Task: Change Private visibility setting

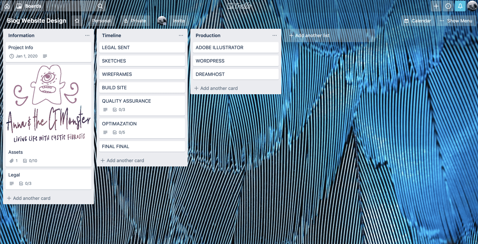Action: (x=135, y=21)
